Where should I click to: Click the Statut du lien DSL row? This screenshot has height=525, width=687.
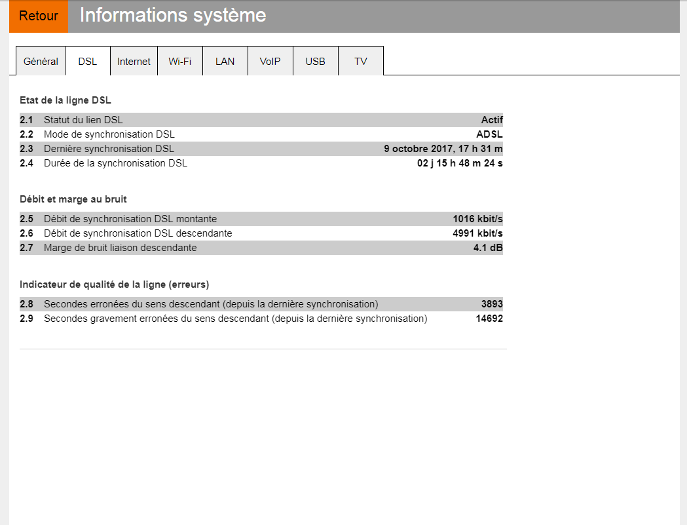[83, 120]
